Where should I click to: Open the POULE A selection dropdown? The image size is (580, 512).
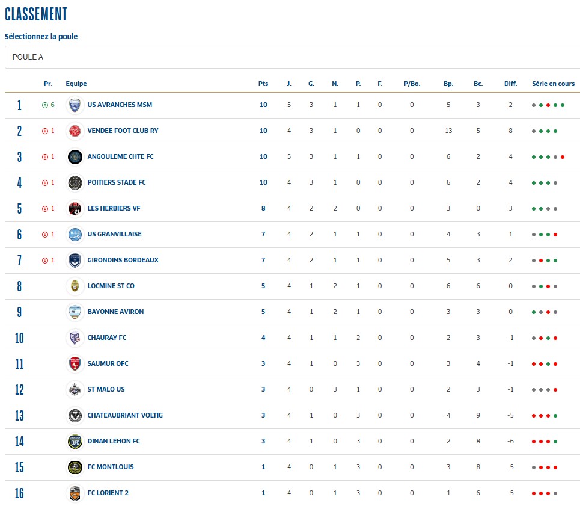(x=292, y=57)
